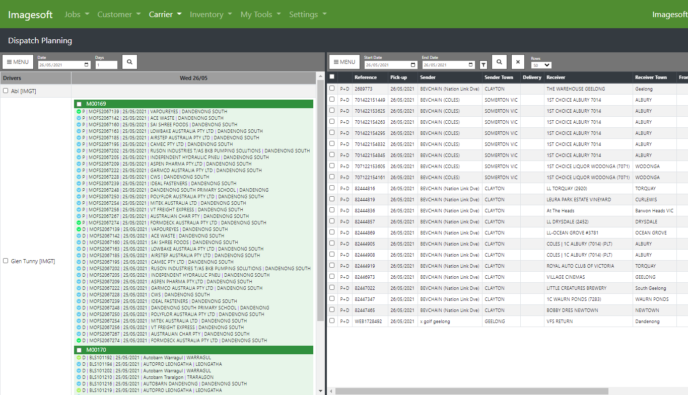The width and height of the screenshot is (688, 395).
Task: Click the receiver THE WAREHOUSE GEELONG
Action: pyautogui.click(x=576, y=89)
